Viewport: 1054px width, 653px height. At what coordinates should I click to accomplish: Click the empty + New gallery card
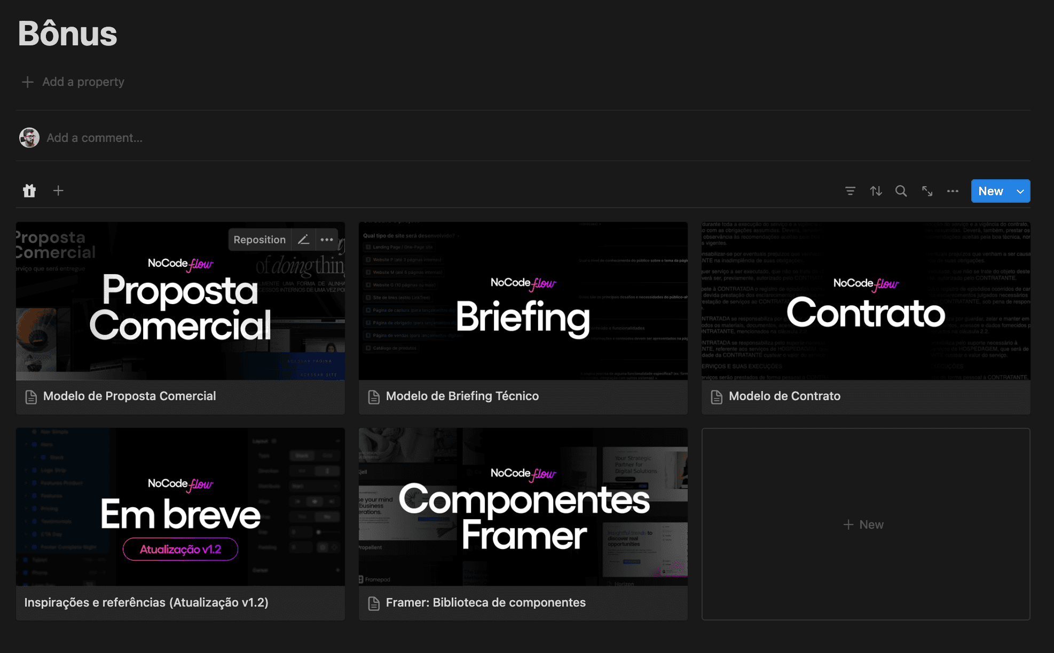pos(865,524)
